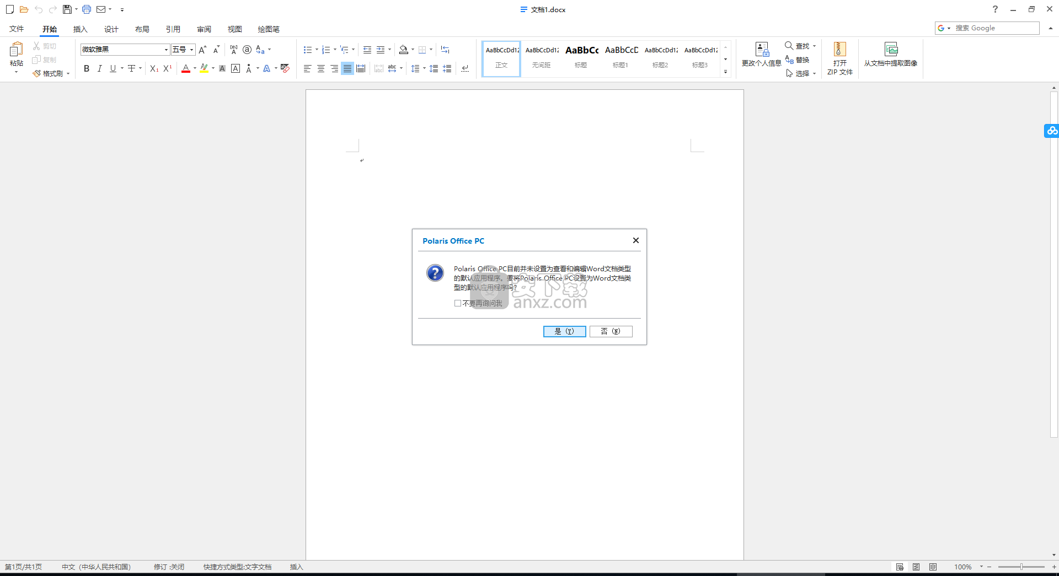Click the decrease font size icon
The image size is (1059, 576).
(216, 50)
